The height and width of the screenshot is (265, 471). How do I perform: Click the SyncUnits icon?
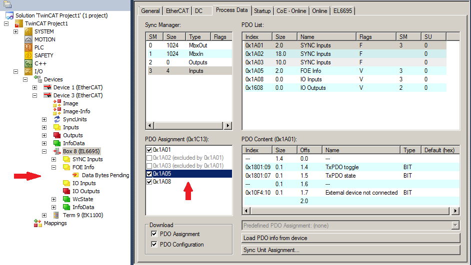[57, 119]
